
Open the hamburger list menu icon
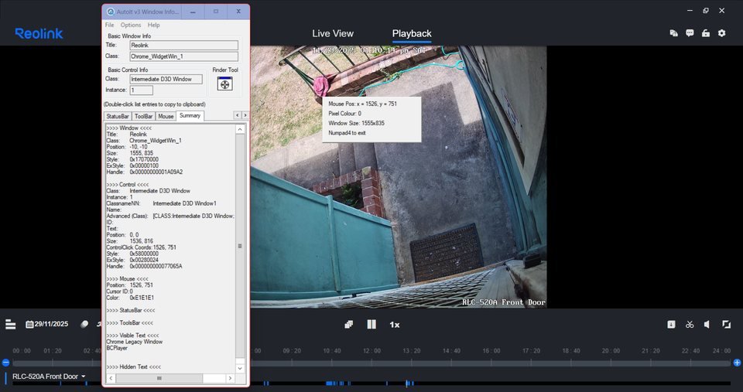click(x=10, y=324)
